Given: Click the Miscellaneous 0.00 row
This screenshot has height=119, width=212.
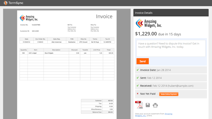Looking at the screenshot, I should pos(97,109).
